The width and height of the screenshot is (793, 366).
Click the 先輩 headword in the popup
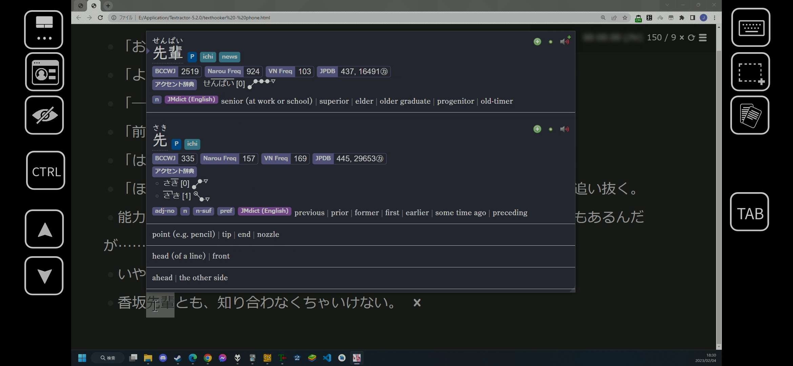pos(168,53)
